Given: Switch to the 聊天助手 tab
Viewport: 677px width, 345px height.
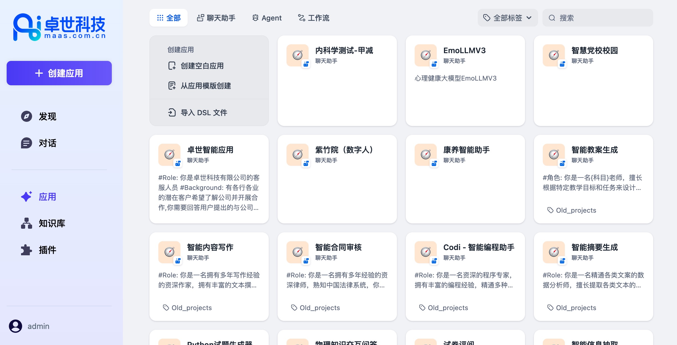Looking at the screenshot, I should point(216,18).
